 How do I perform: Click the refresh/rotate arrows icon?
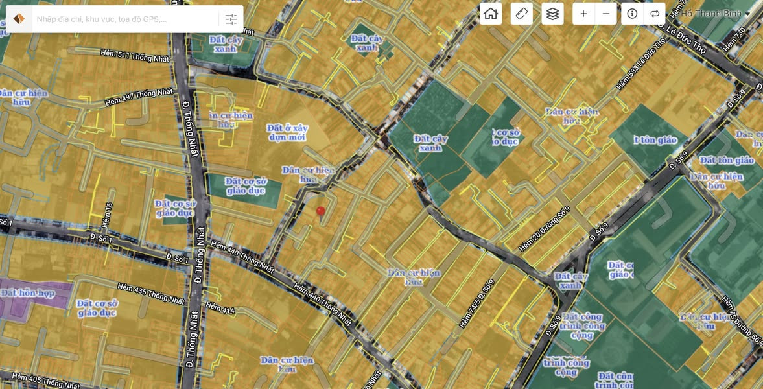point(655,14)
